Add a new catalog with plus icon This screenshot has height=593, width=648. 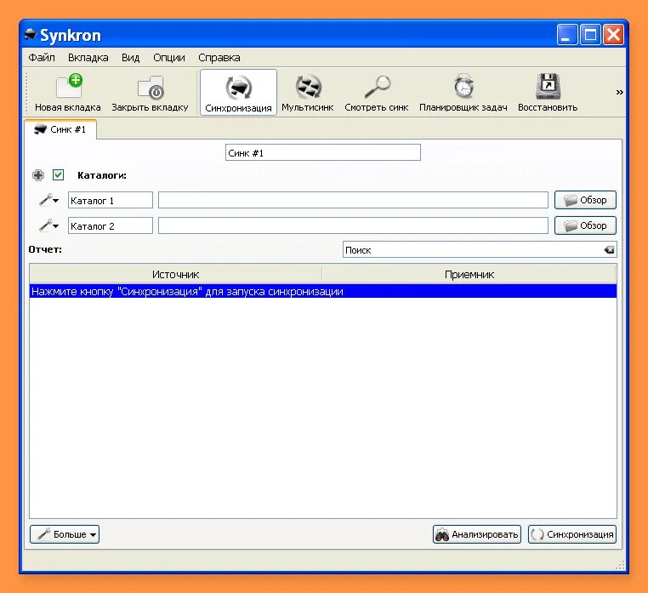pyautogui.click(x=38, y=175)
